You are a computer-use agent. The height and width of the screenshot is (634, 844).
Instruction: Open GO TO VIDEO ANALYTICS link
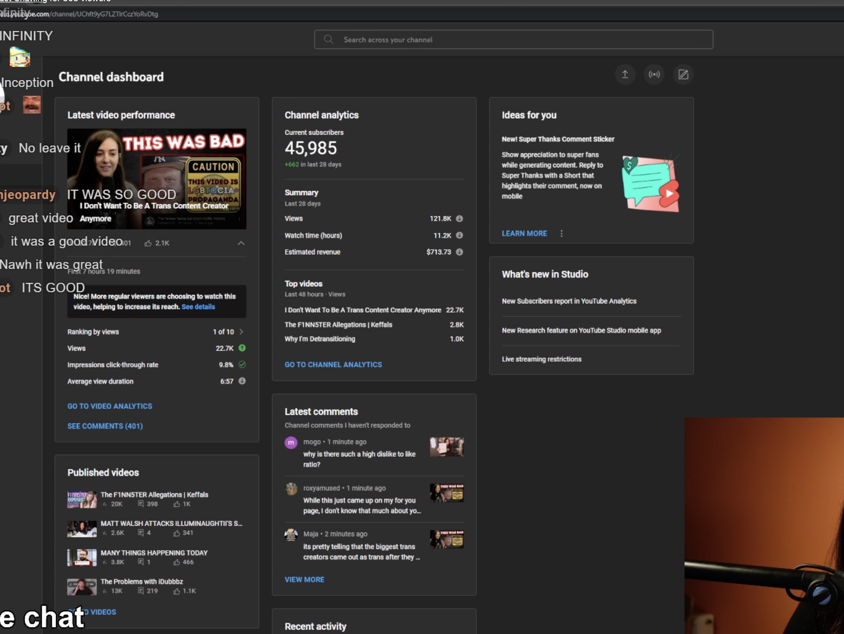tap(110, 406)
